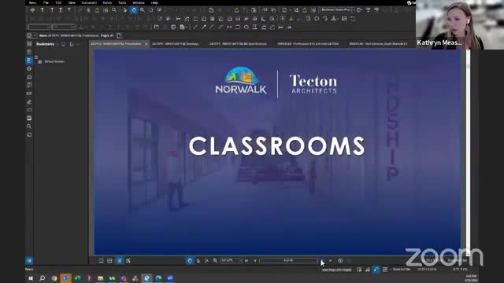Select the Angle measurement tool

tap(263, 19)
